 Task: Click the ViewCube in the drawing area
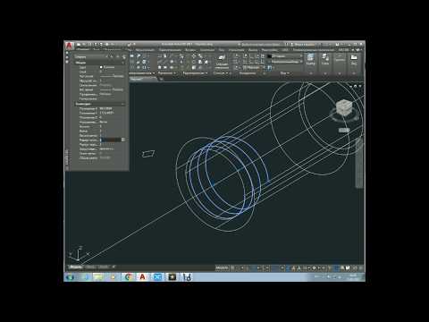tap(344, 107)
